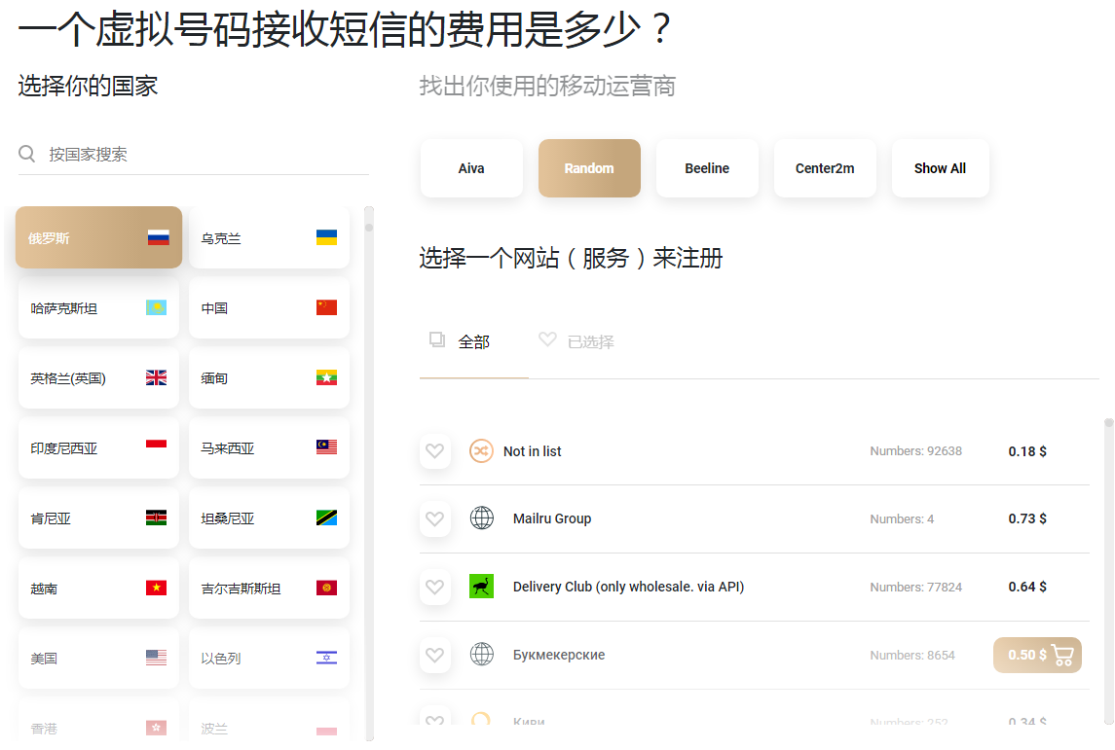
Task: Select country 中国
Action: click(269, 307)
